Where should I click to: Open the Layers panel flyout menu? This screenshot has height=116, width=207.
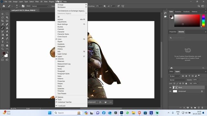point(205,72)
